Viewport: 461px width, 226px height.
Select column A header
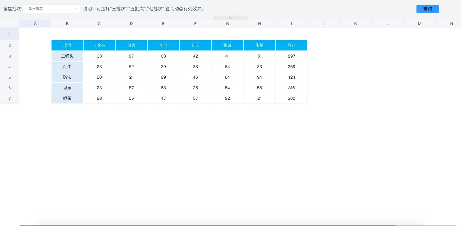pos(35,24)
